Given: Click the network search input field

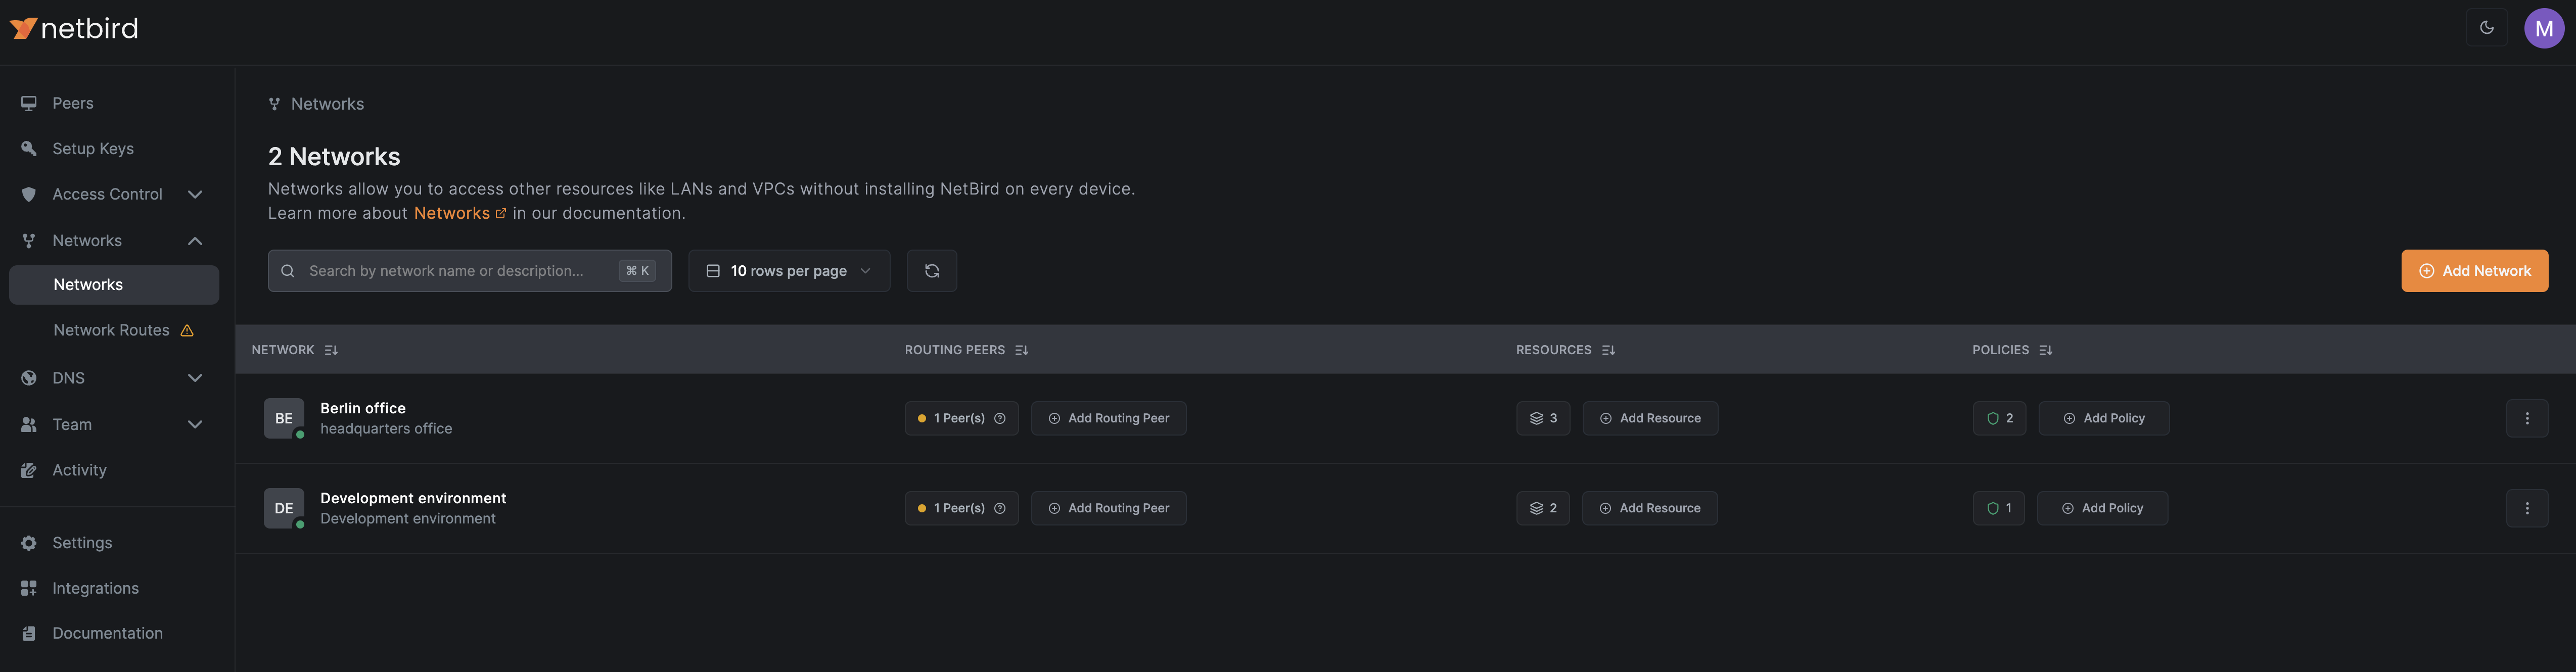Looking at the screenshot, I should (450, 271).
